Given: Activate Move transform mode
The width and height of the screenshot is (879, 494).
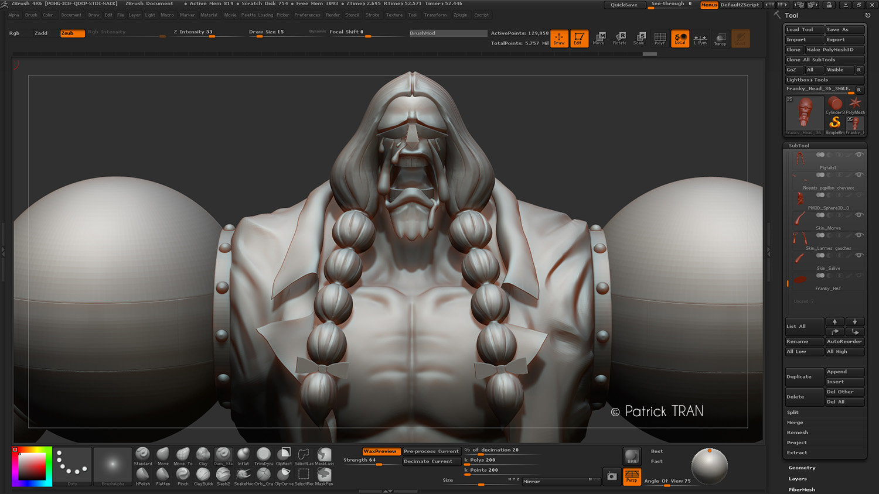Looking at the screenshot, I should pos(599,39).
